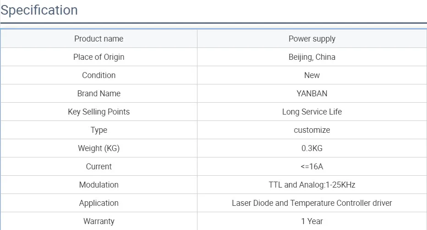Image resolution: width=427 pixels, height=230 pixels.
Task: Select the Product name label cell
Action: 99,39
